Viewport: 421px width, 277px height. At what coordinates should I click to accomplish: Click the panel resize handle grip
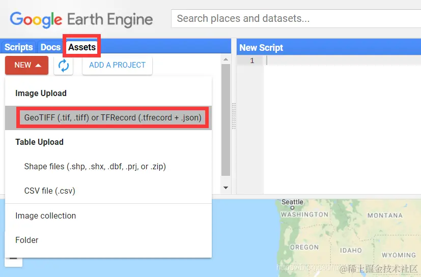[234, 116]
